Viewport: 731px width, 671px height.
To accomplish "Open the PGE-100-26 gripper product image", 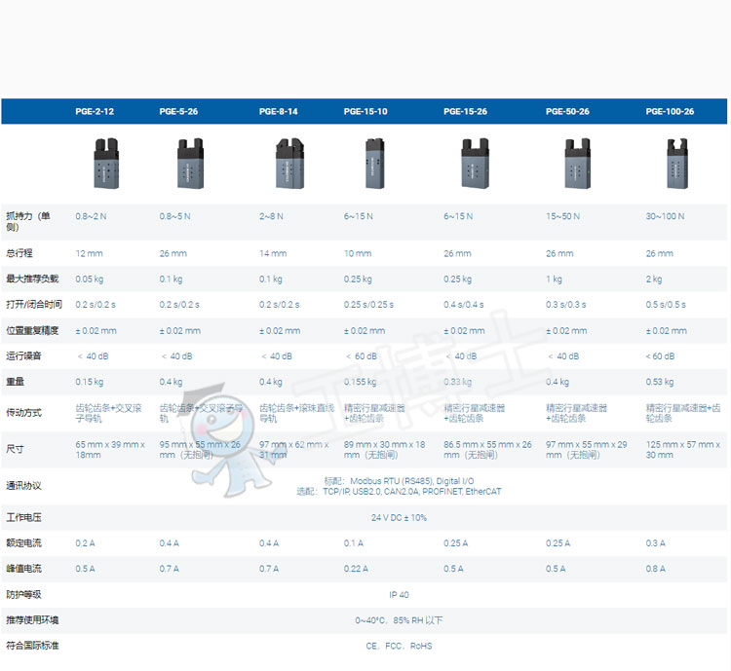I will 674,164.
